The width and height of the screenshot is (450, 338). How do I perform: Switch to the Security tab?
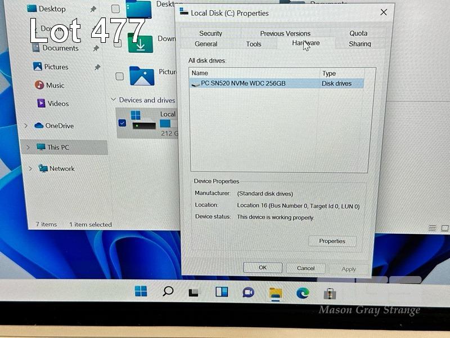tap(210, 33)
